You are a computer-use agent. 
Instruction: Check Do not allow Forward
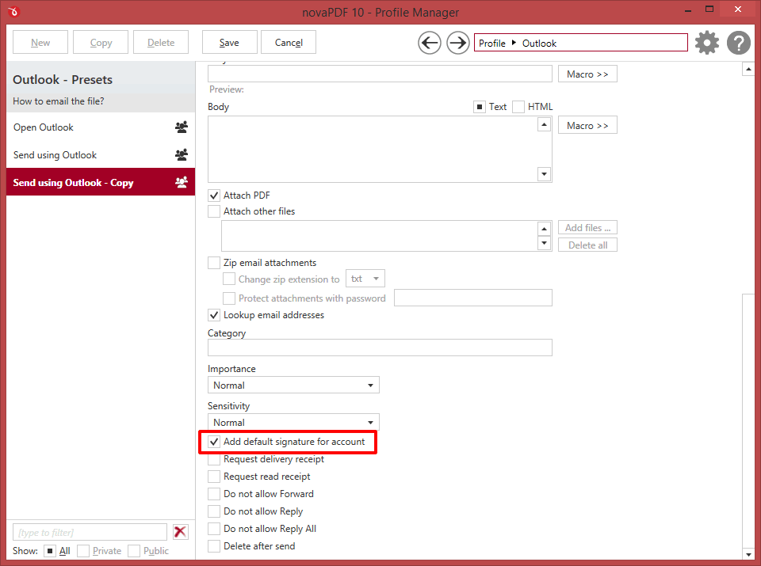click(x=213, y=494)
